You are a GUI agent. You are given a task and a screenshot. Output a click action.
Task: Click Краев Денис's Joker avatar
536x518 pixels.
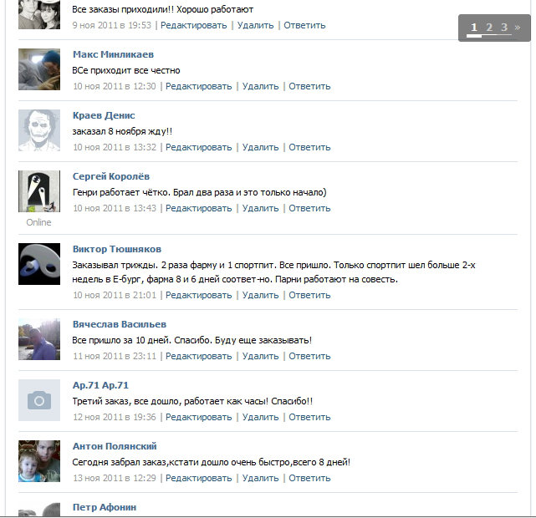(x=39, y=130)
